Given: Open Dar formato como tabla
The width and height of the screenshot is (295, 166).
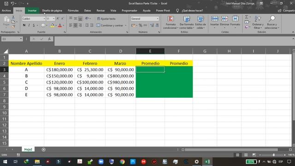Looking at the screenshot, I should pos(186,23).
